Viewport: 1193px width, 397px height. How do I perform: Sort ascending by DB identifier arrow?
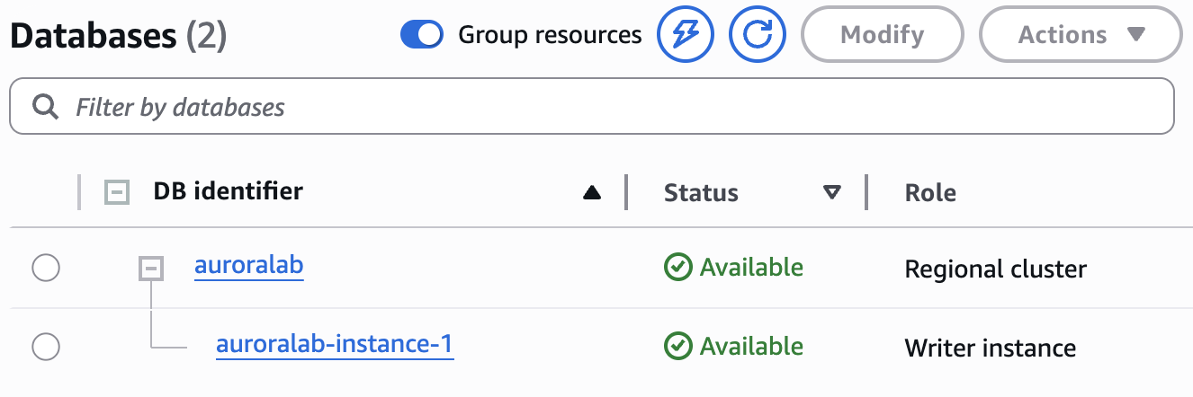pyautogui.click(x=591, y=192)
